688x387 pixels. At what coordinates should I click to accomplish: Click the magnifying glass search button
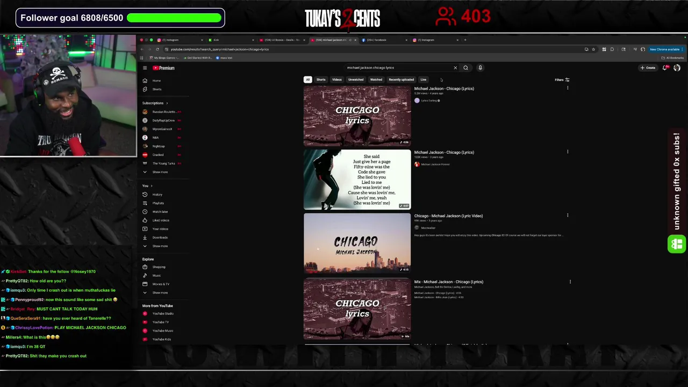point(465,68)
